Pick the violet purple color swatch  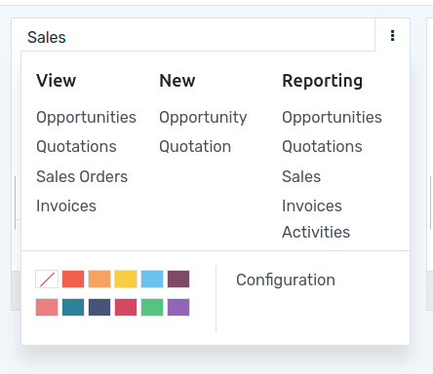click(x=178, y=307)
